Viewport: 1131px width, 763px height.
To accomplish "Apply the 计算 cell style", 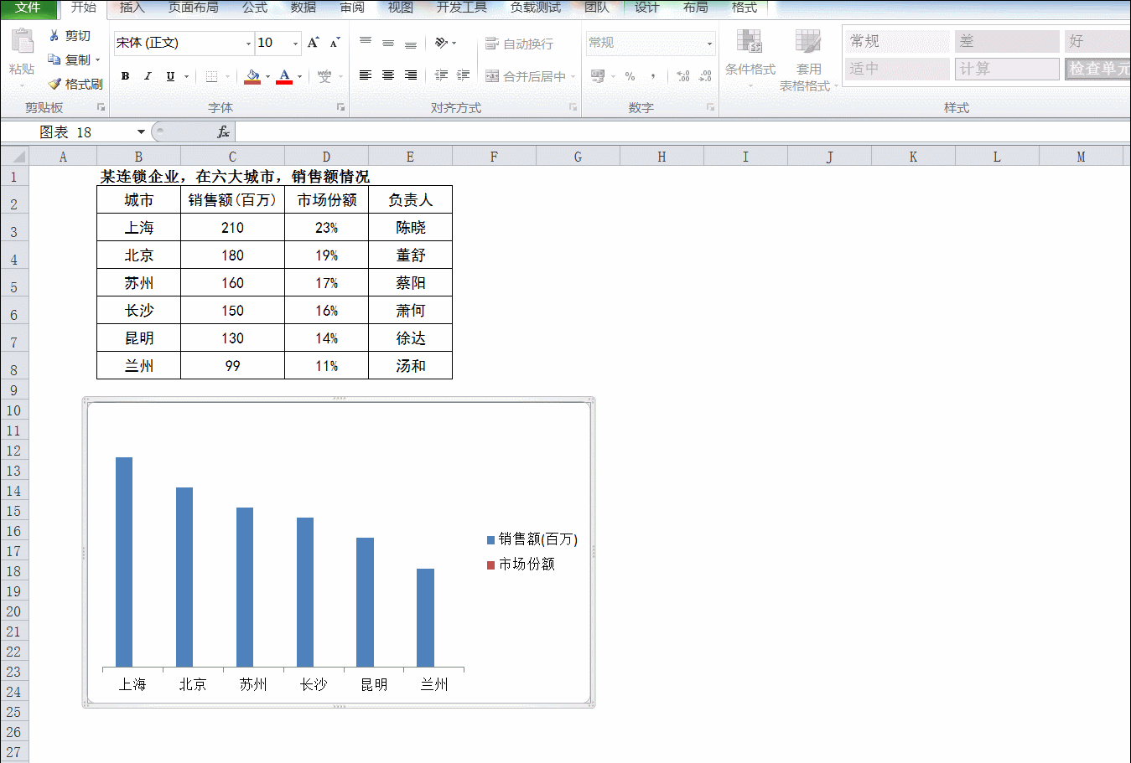I will [x=1007, y=69].
